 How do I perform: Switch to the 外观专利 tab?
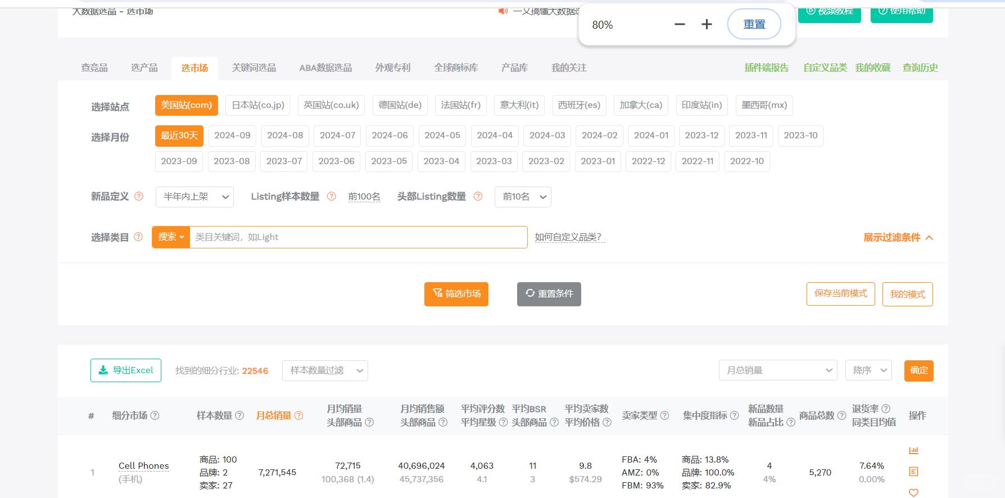pyautogui.click(x=393, y=68)
